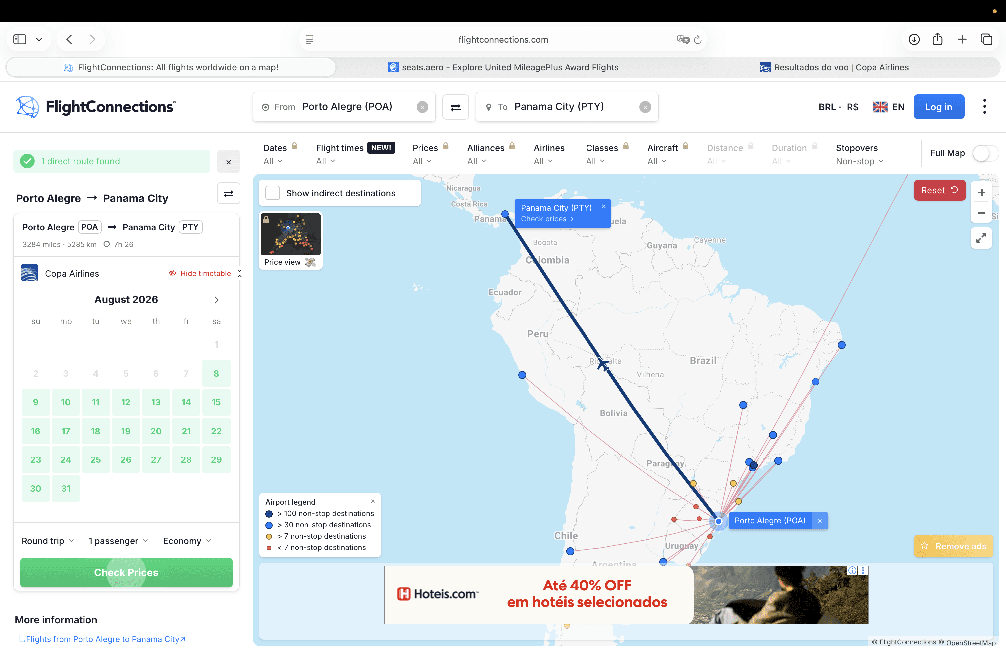Image resolution: width=1006 pixels, height=653 pixels.
Task: Select August 15 in the calendar
Action: click(216, 402)
